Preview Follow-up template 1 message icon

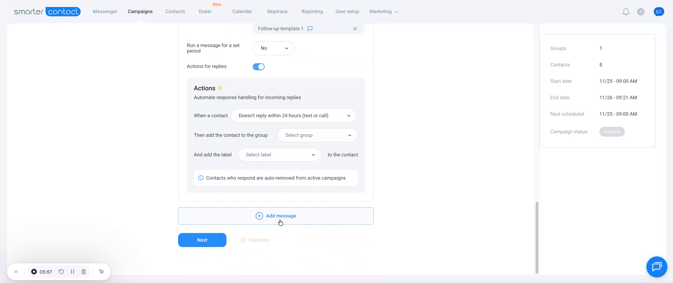point(310,29)
